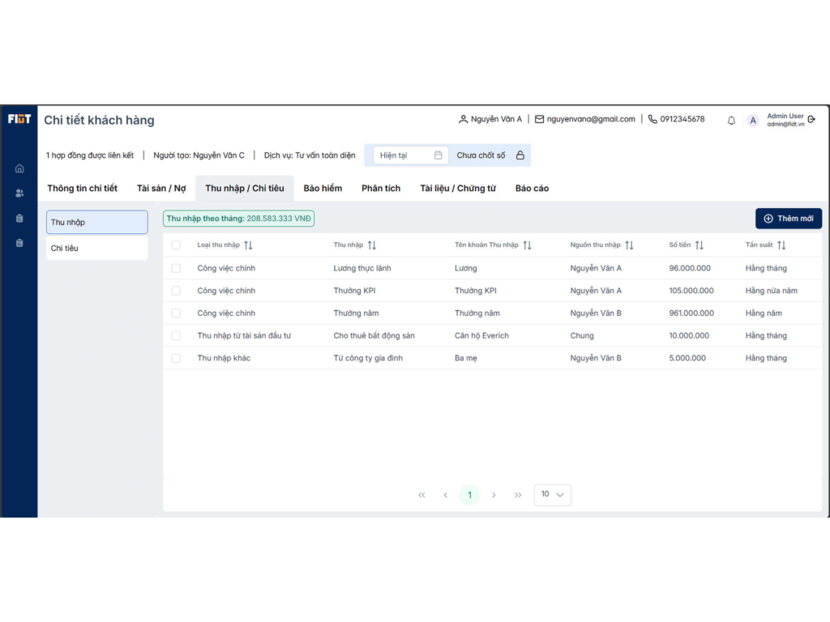Select Chi tiêu in the side panel
The image size is (830, 622).
pyautogui.click(x=96, y=248)
